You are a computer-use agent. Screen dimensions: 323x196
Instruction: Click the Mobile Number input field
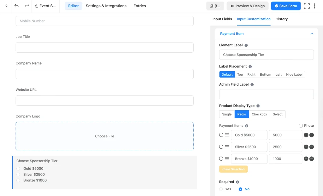point(105,21)
